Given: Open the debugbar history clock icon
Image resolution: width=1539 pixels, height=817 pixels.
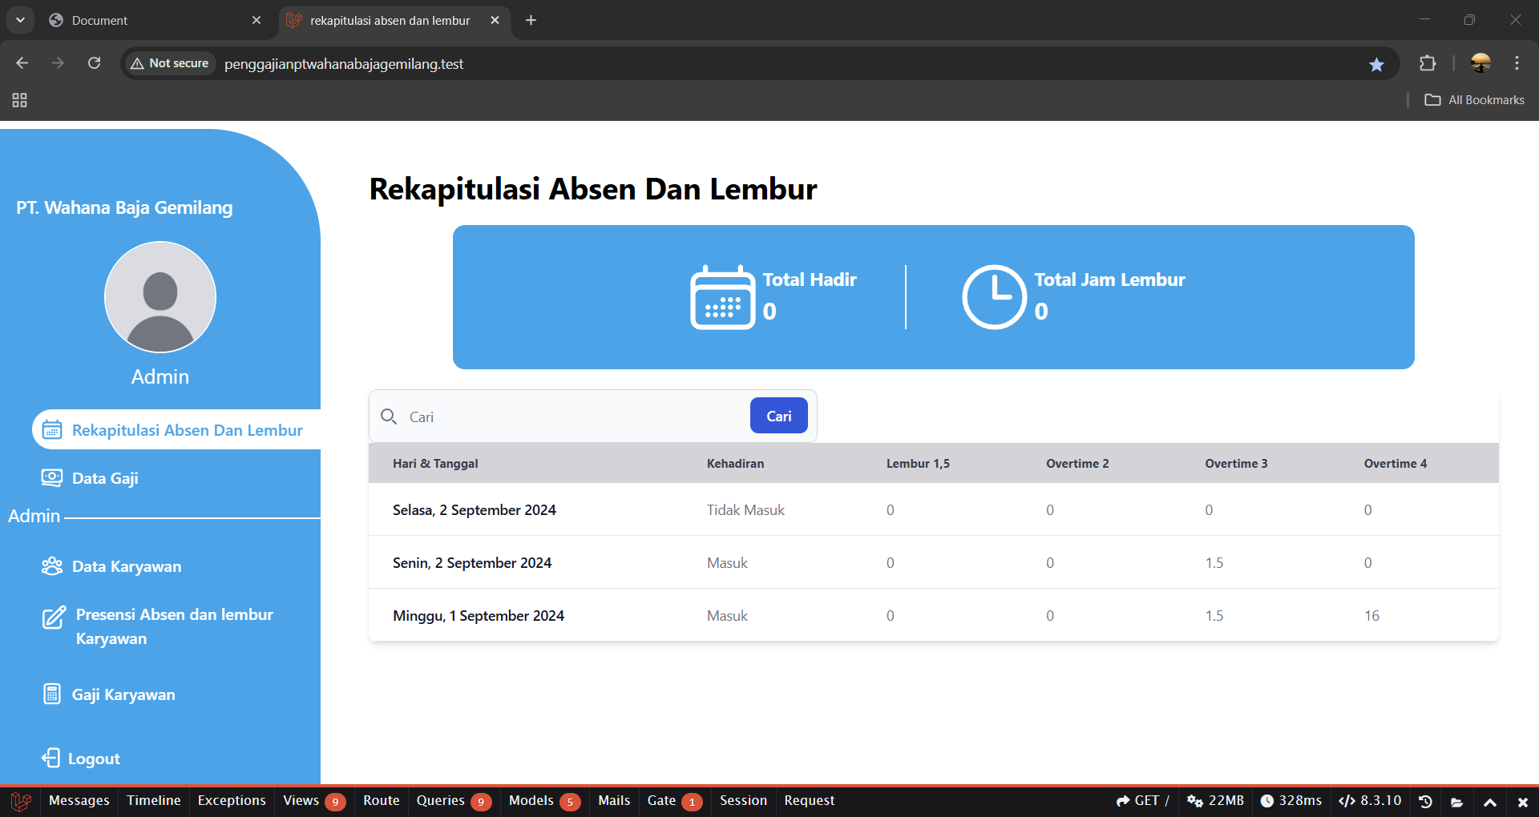Looking at the screenshot, I should click(x=1425, y=801).
